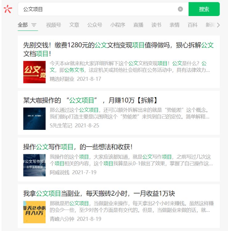The height and width of the screenshot is (231, 228).
Task: Select the 公众号 tab
Action: [x=95, y=25]
